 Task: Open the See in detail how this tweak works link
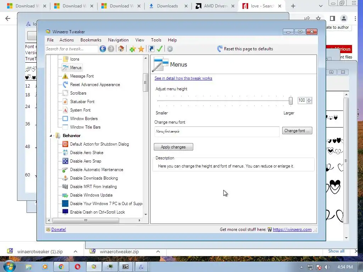[183, 78]
